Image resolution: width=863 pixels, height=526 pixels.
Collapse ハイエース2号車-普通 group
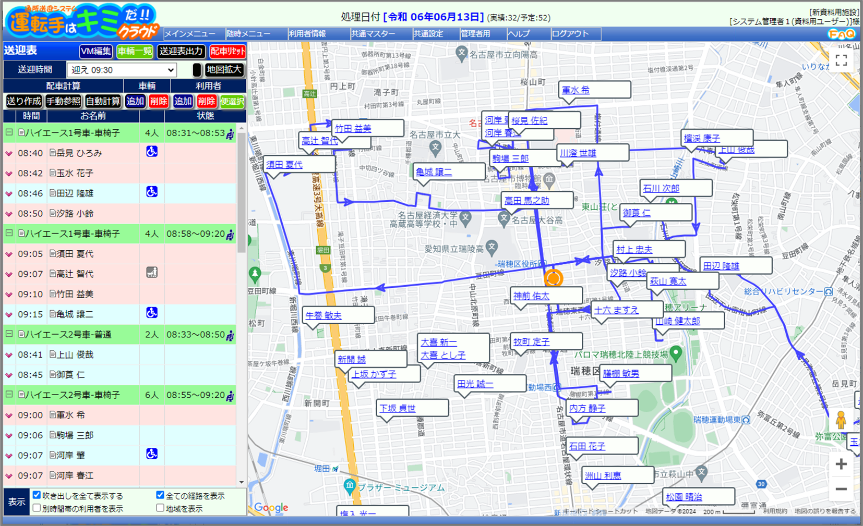[x=9, y=334]
